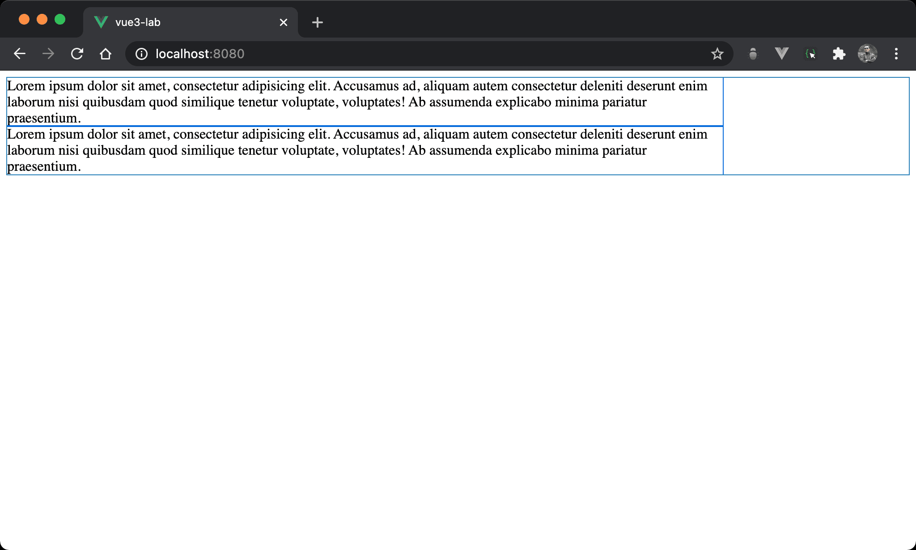
Task: Go to the browser home page
Action: (106, 54)
